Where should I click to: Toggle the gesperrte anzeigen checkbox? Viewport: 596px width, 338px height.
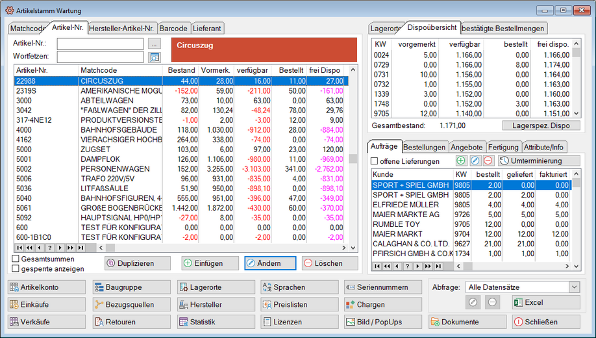tap(16, 268)
